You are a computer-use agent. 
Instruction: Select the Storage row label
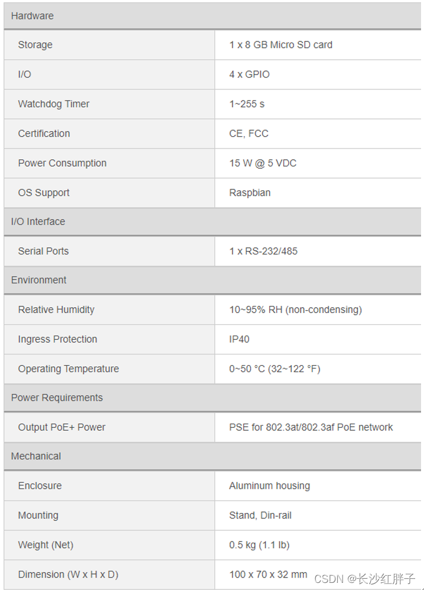pos(35,45)
